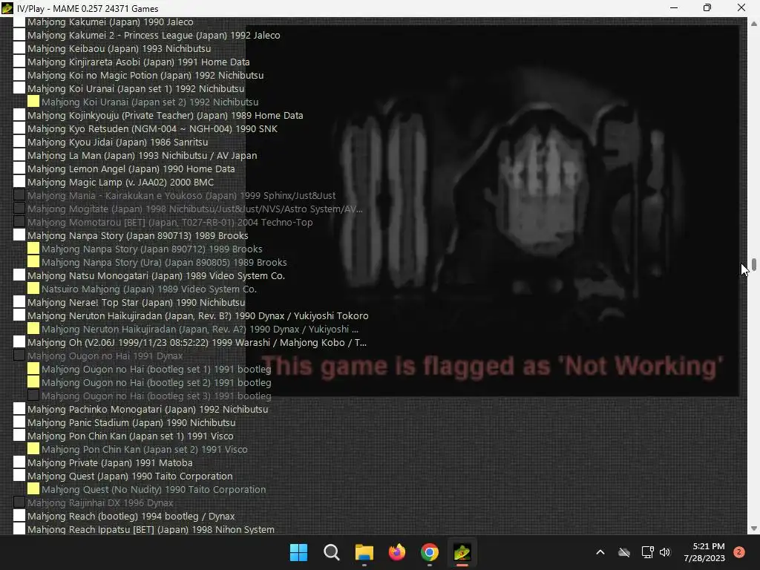Open the Windows Start menu
Screen dimensions: 760x570
pos(298,552)
